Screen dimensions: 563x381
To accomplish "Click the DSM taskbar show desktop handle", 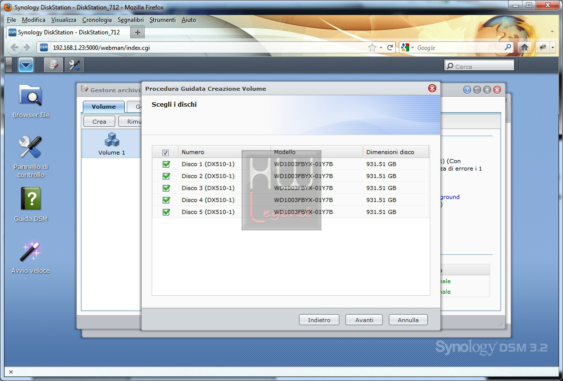I will tap(9, 65).
